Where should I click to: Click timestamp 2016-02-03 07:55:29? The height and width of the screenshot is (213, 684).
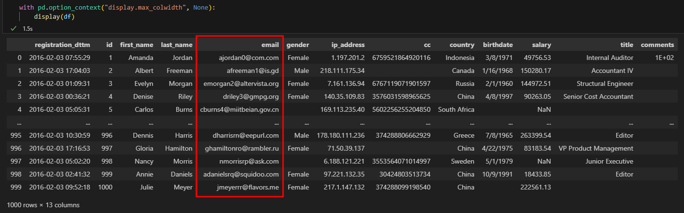[60, 58]
